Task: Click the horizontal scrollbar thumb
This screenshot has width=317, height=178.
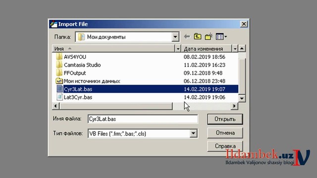Action: click(116, 106)
